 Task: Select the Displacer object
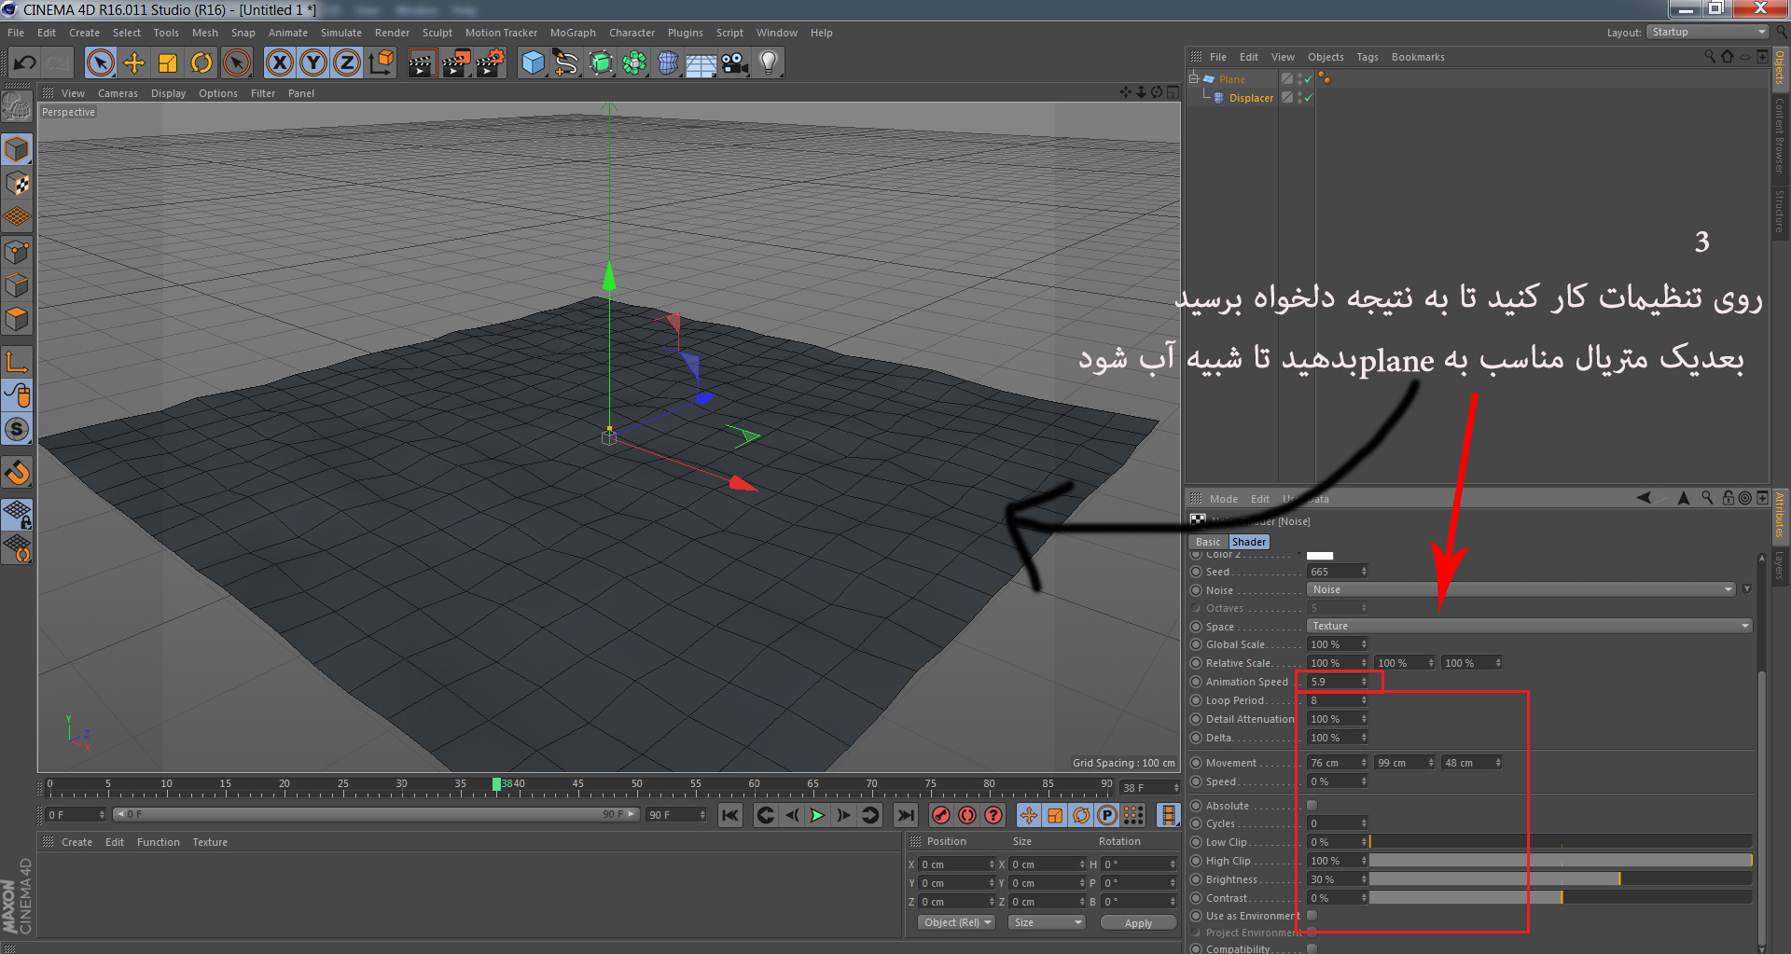point(1251,98)
